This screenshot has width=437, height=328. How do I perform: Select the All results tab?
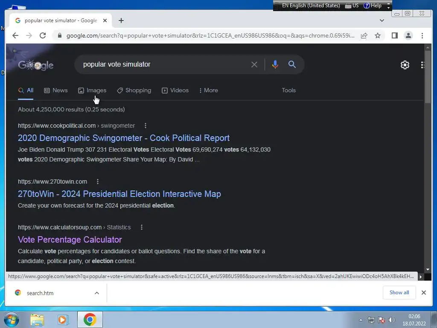click(26, 91)
